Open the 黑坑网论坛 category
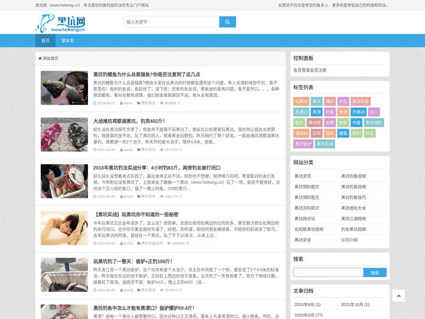Viewport: 425px width, 319px height. coord(305,219)
